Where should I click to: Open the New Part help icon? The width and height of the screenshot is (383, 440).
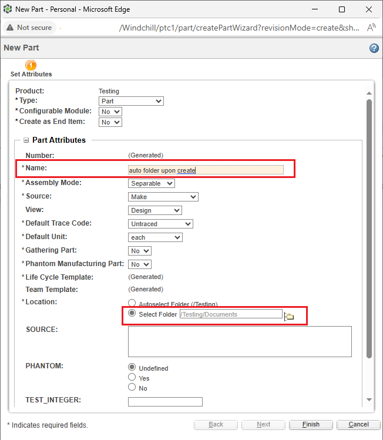click(374, 48)
